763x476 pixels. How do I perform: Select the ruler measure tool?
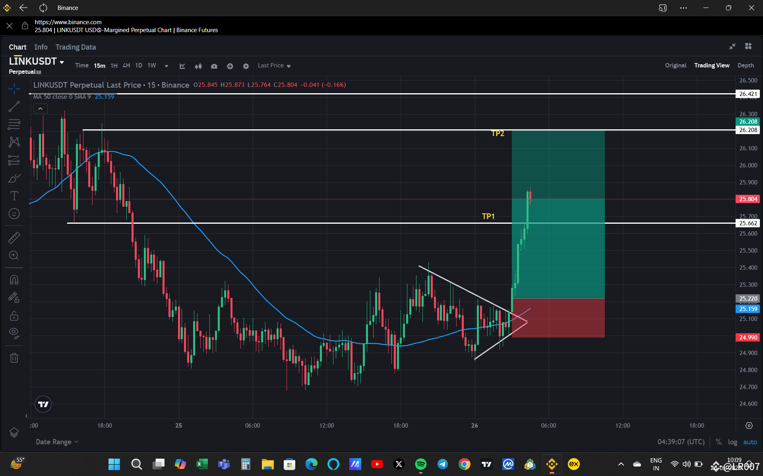14,238
